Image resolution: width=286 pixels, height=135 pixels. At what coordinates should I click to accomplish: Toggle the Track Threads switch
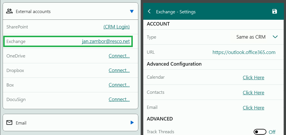[260, 132]
